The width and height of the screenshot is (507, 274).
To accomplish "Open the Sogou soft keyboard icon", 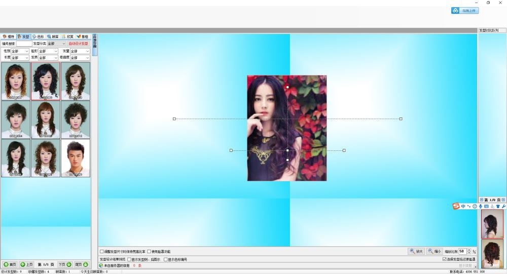I will tap(486, 206).
